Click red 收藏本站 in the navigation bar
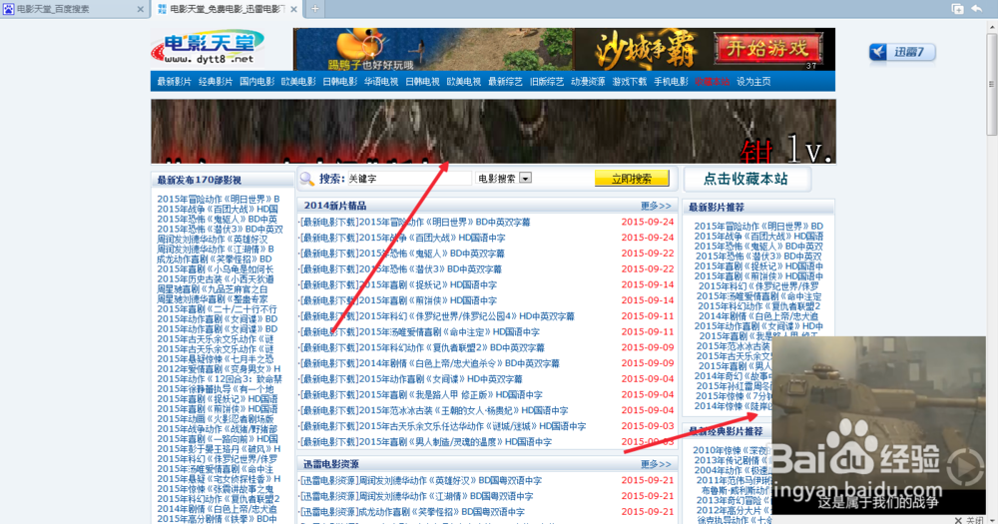This screenshot has width=998, height=524. click(713, 82)
